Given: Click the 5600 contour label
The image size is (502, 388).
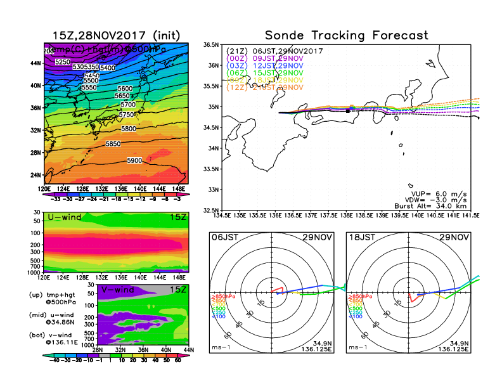Looking at the screenshot, I should point(125,89).
